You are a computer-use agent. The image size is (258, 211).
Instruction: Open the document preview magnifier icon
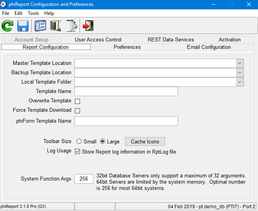tap(72, 26)
